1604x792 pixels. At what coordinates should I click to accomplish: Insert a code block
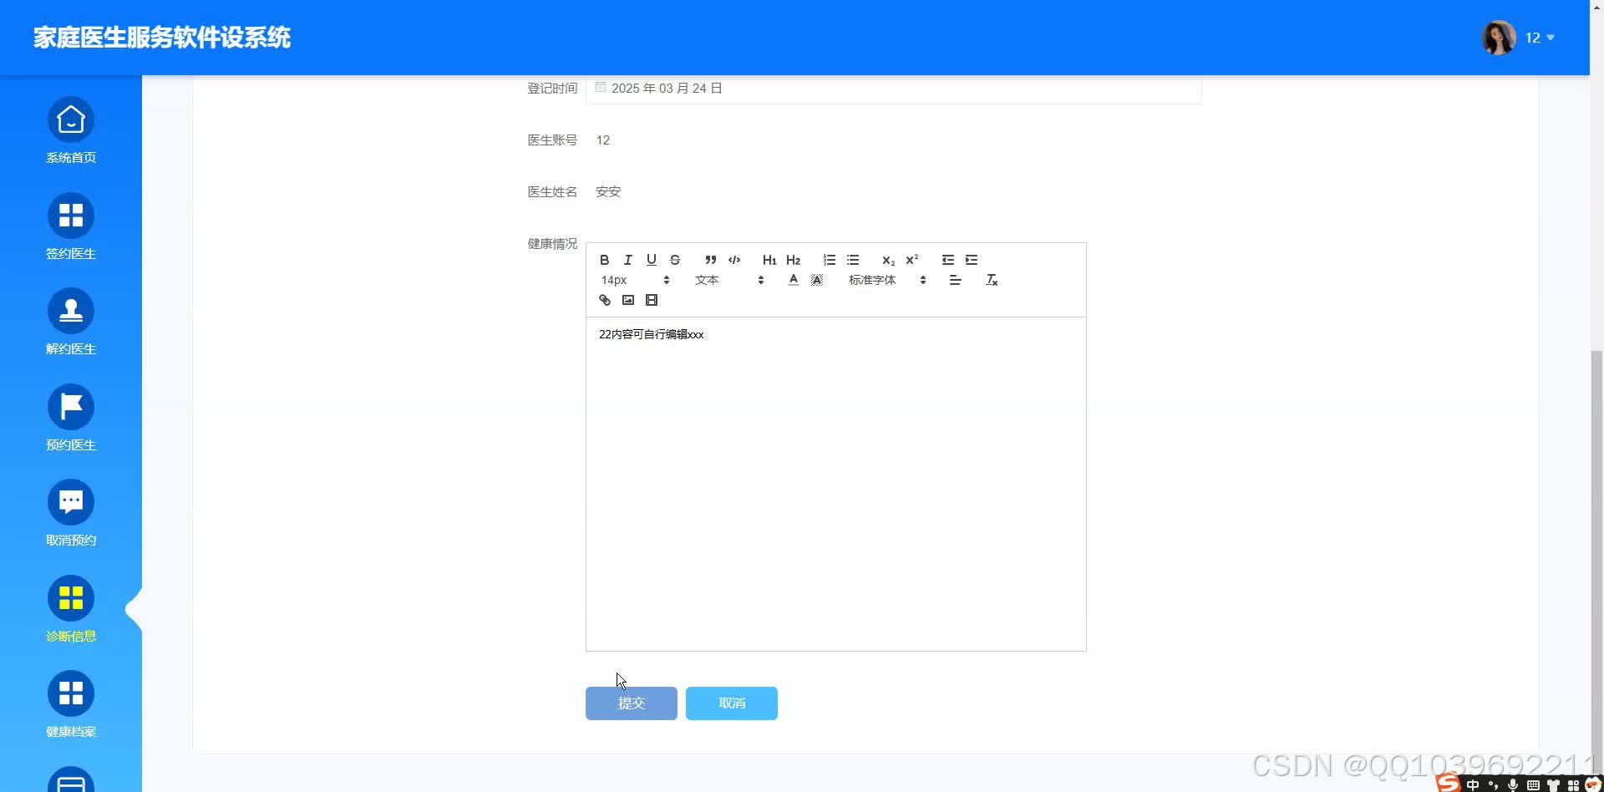tap(734, 260)
